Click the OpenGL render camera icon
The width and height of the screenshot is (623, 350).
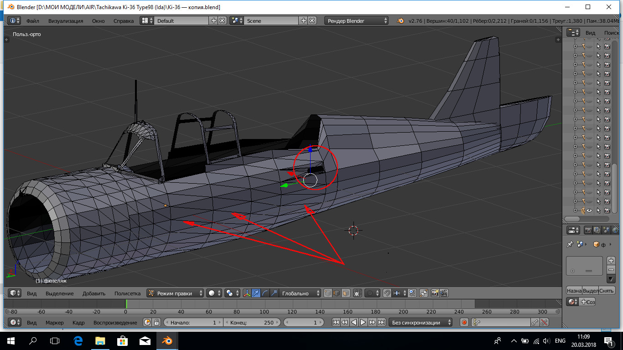[x=435, y=293]
